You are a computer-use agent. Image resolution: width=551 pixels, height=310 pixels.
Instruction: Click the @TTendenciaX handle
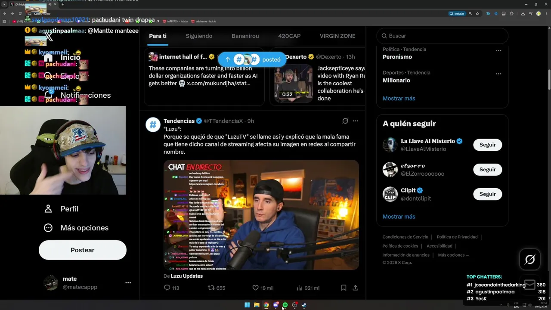[x=223, y=121]
